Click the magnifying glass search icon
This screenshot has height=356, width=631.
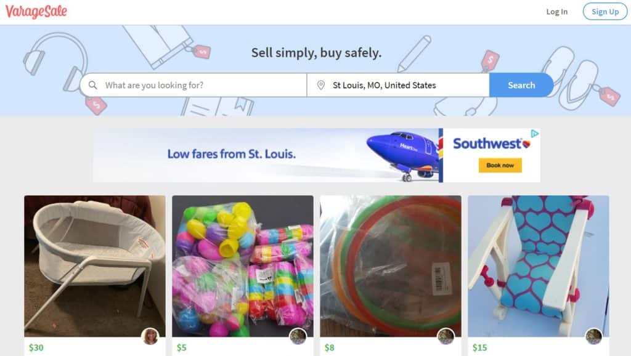[x=92, y=85]
